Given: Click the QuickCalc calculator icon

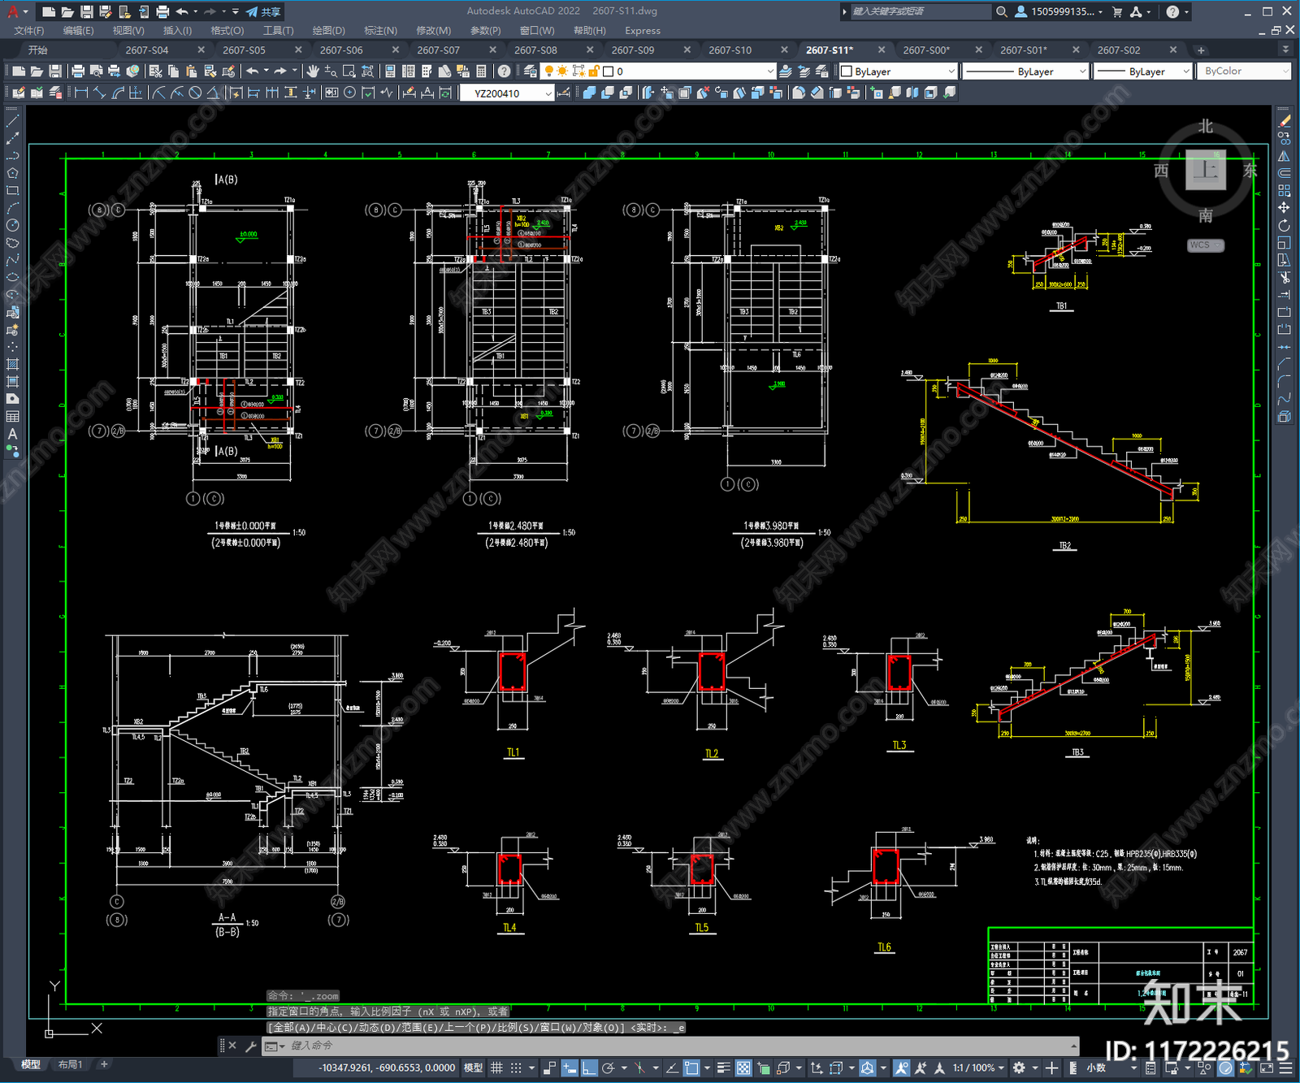Looking at the screenshot, I should pyautogui.click(x=481, y=71).
